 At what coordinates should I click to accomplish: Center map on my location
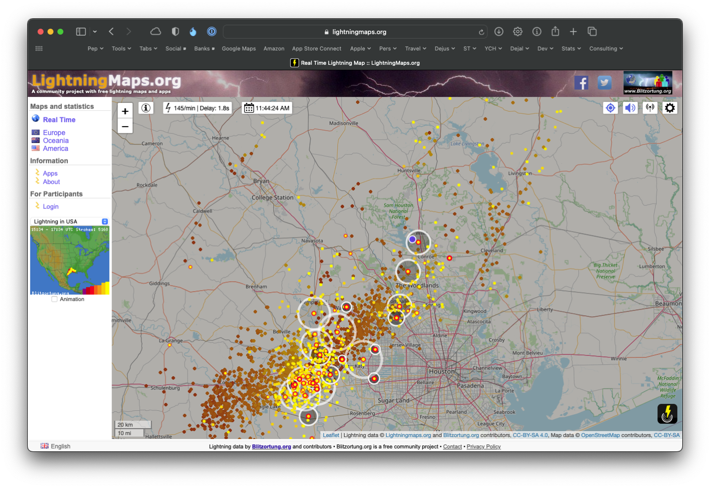pyautogui.click(x=610, y=108)
